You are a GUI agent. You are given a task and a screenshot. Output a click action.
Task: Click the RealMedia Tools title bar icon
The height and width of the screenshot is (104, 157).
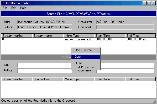[x=3, y=3]
